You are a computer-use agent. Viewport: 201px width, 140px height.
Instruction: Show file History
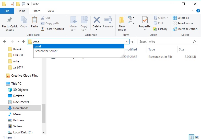pyautogui.click(x=160, y=29)
